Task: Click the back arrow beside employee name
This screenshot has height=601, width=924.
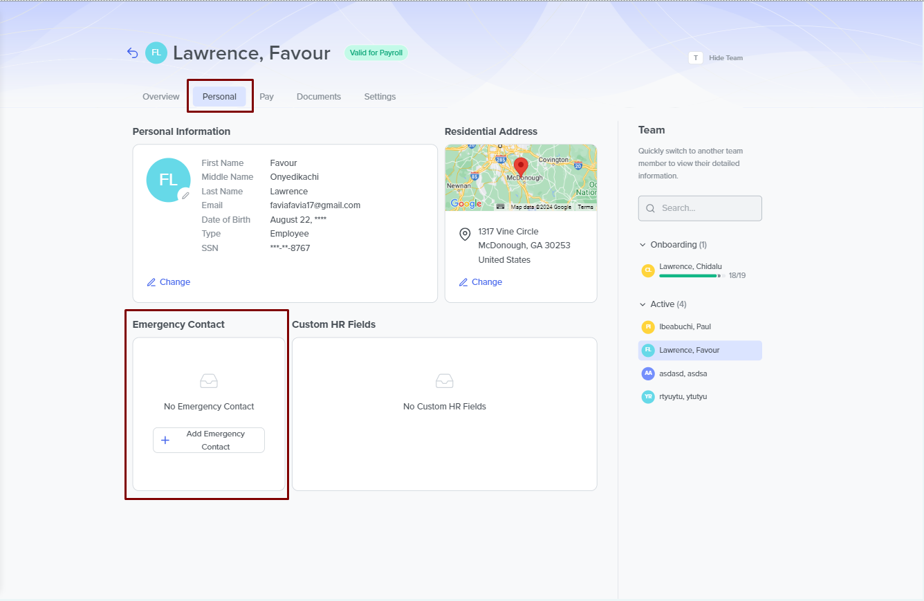Action: click(x=133, y=53)
